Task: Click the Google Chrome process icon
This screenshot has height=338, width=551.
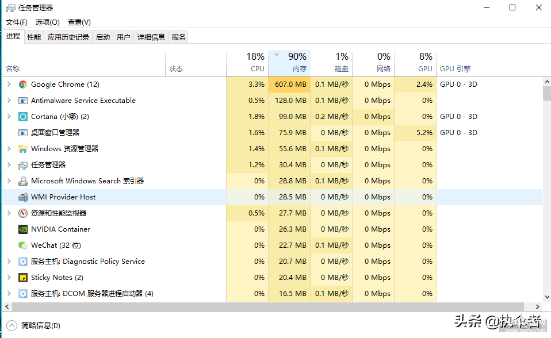Action: [23, 84]
